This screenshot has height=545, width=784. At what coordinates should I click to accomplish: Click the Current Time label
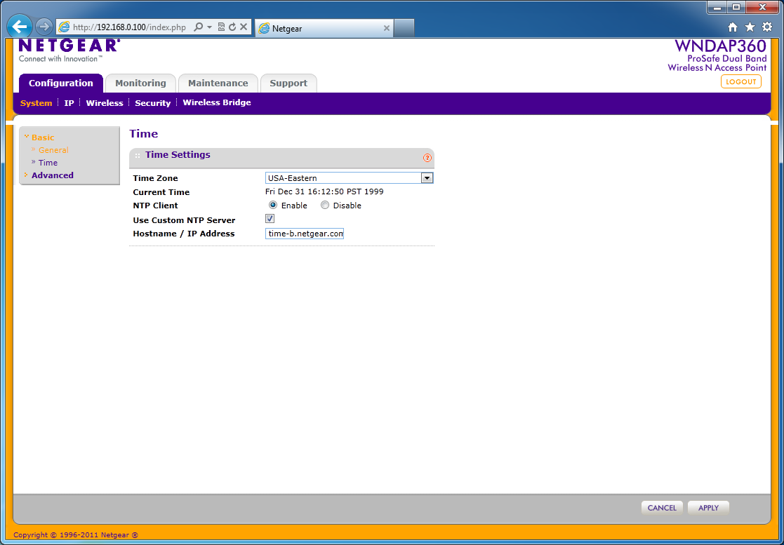pos(161,192)
